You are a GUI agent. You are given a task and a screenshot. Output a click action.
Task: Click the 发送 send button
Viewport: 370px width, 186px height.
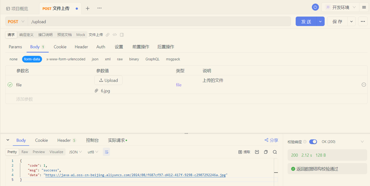pyautogui.click(x=306, y=21)
